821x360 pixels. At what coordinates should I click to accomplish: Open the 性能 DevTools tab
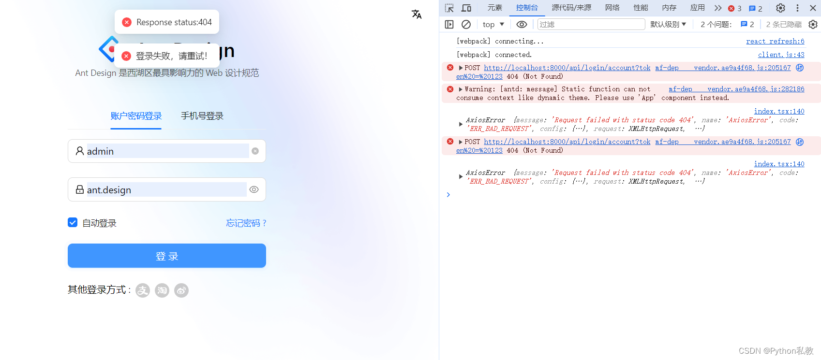tap(641, 8)
